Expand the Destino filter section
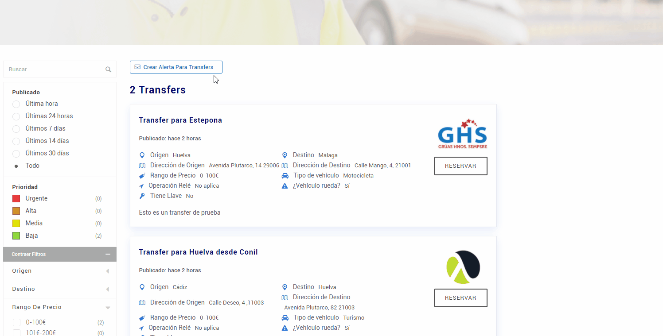This screenshot has width=663, height=336. 107,289
